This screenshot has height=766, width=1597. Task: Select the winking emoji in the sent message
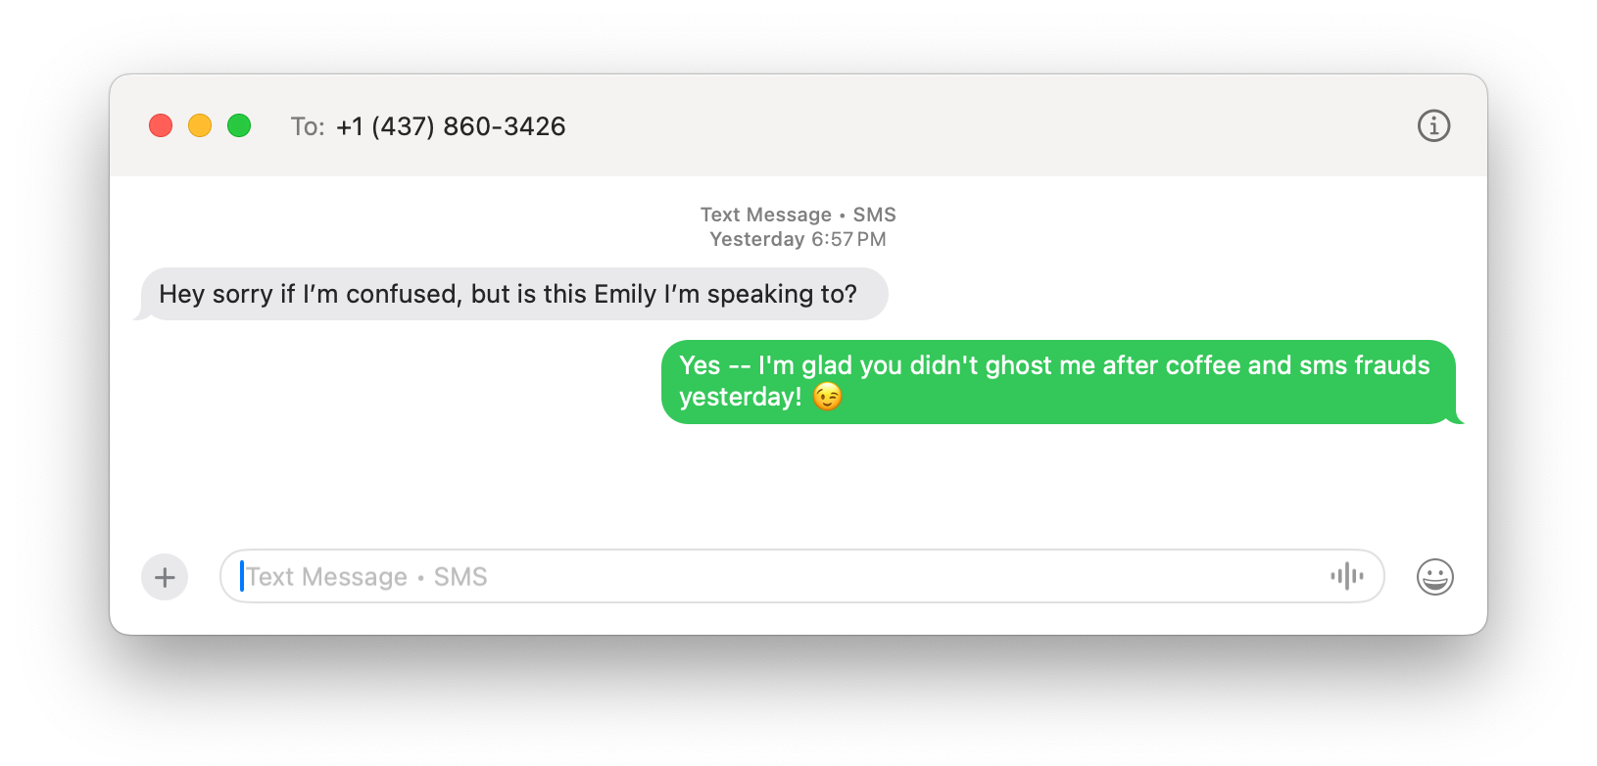[x=828, y=397]
